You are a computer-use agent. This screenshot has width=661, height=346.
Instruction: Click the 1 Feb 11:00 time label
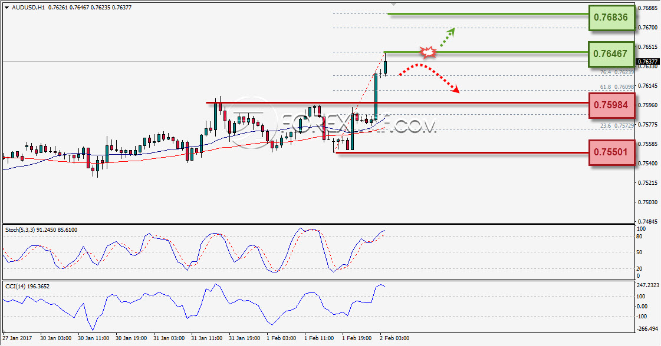click(x=319, y=338)
